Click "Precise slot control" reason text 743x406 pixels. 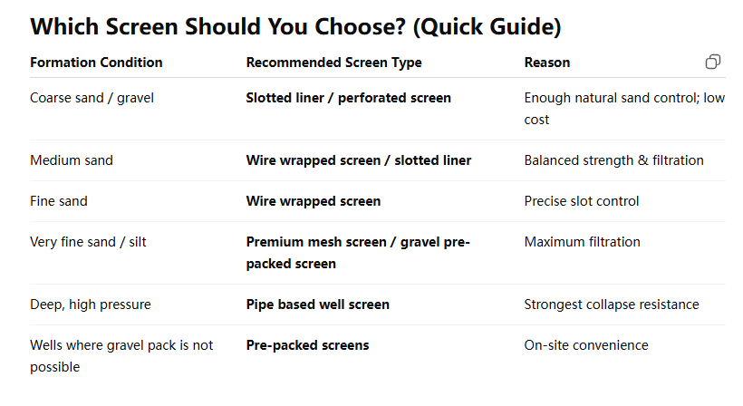pyautogui.click(x=582, y=201)
